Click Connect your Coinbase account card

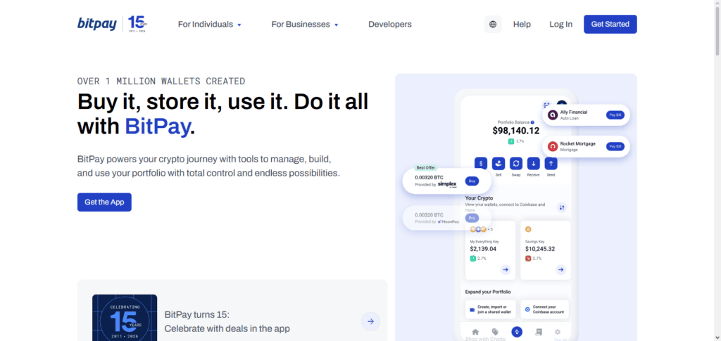544,309
